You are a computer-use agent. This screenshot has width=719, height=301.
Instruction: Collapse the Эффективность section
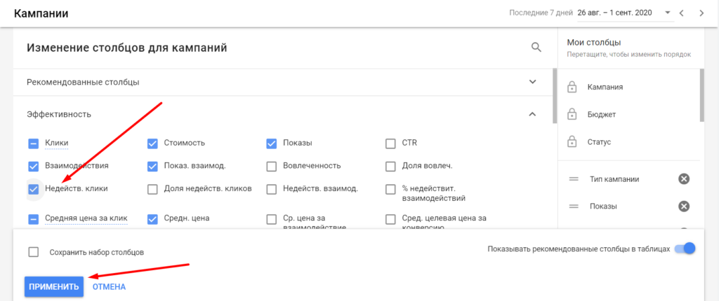point(532,114)
